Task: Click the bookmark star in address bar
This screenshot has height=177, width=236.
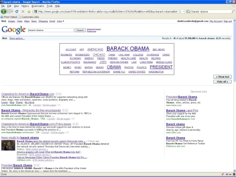Action: [x=180, y=11]
